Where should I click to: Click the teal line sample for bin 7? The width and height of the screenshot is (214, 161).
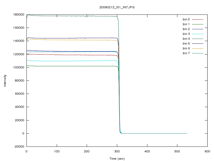click(198, 53)
